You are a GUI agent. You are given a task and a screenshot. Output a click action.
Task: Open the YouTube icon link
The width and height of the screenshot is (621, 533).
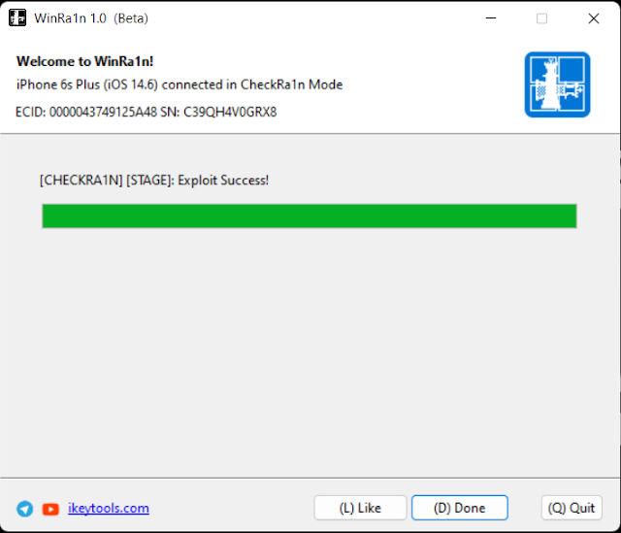click(x=50, y=510)
